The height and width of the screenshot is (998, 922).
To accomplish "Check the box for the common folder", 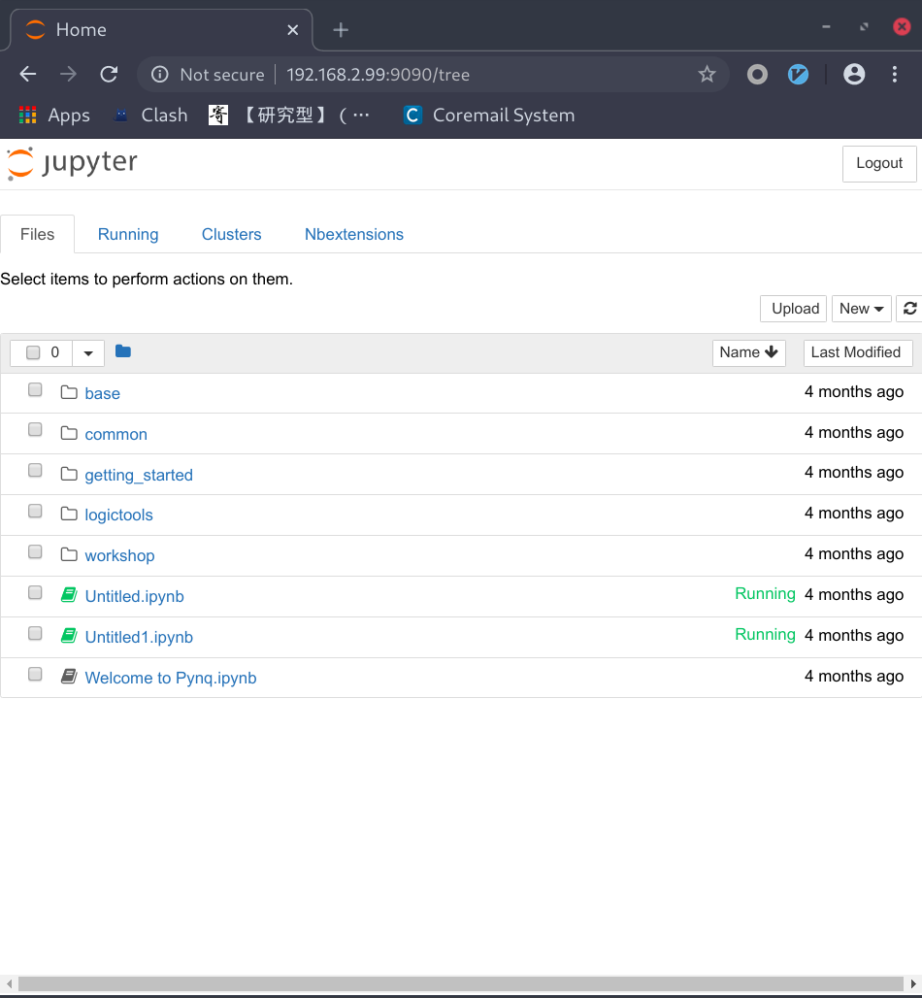I will [35, 430].
